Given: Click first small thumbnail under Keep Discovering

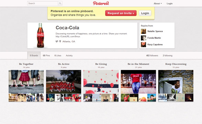Looking at the screenshot, I should [162, 98].
